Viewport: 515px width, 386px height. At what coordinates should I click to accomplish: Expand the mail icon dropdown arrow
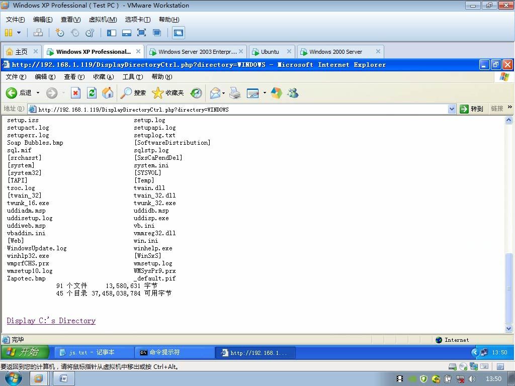coord(224,93)
